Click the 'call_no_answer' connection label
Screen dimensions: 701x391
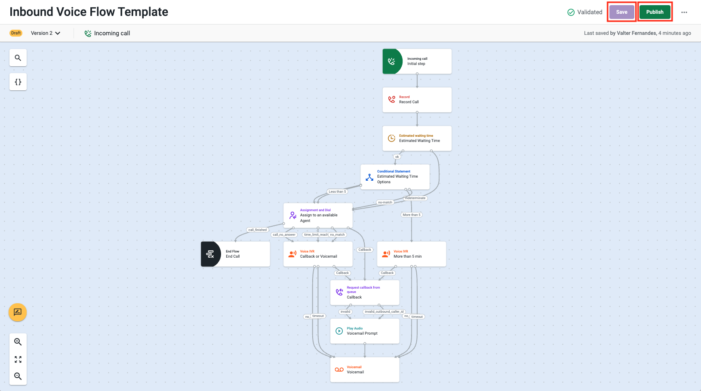[x=284, y=234]
